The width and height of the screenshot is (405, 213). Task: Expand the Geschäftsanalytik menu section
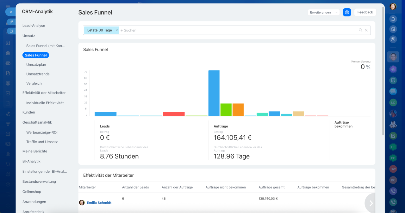(x=37, y=122)
